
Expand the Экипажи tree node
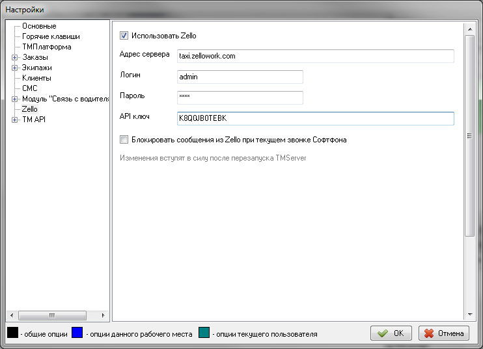coord(14,68)
